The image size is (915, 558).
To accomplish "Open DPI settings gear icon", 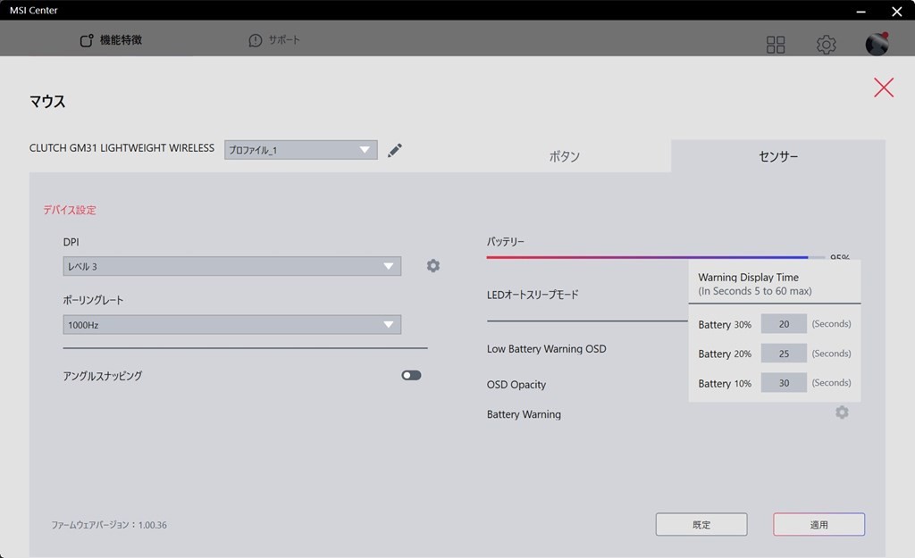I will [433, 266].
